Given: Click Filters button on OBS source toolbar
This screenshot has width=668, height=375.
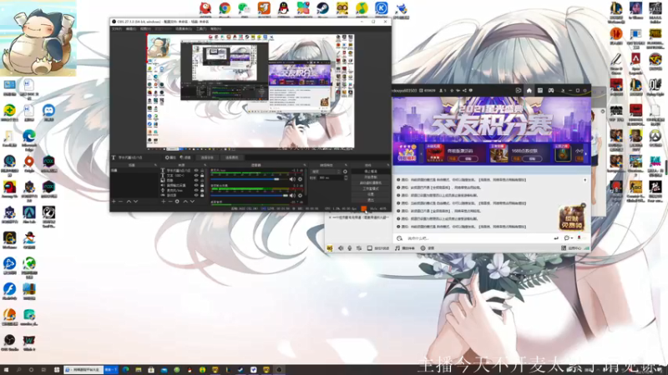Looking at the screenshot, I should click(185, 157).
